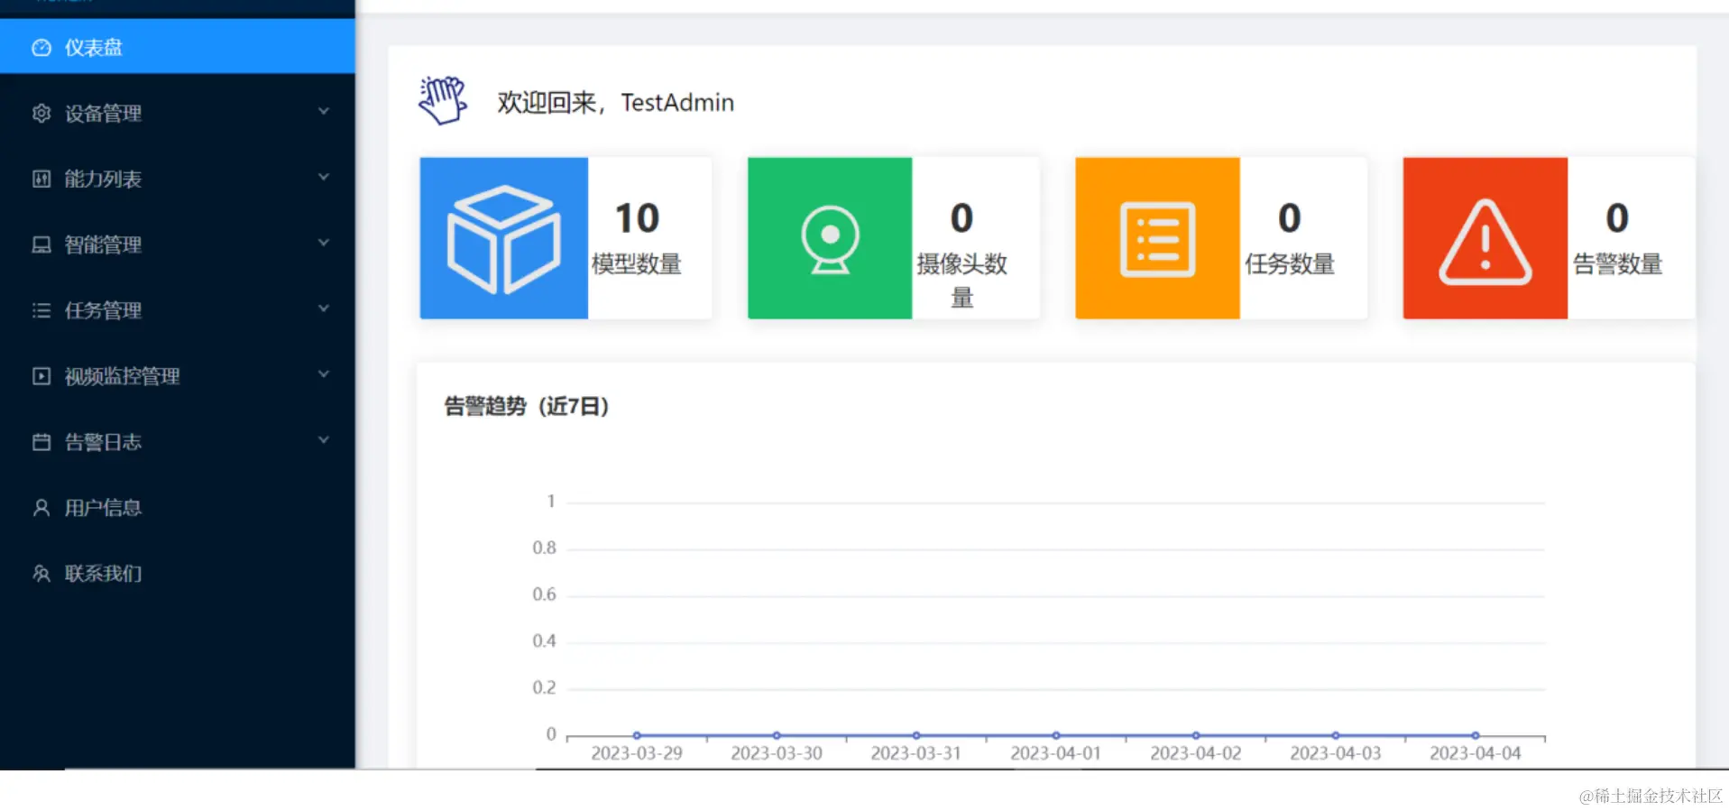The width and height of the screenshot is (1729, 811).
Task: Click the 2023-04-04 axis date label
Action: 1476,753
